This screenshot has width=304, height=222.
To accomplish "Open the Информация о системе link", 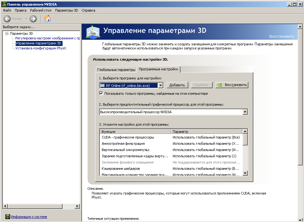I will [29, 217].
